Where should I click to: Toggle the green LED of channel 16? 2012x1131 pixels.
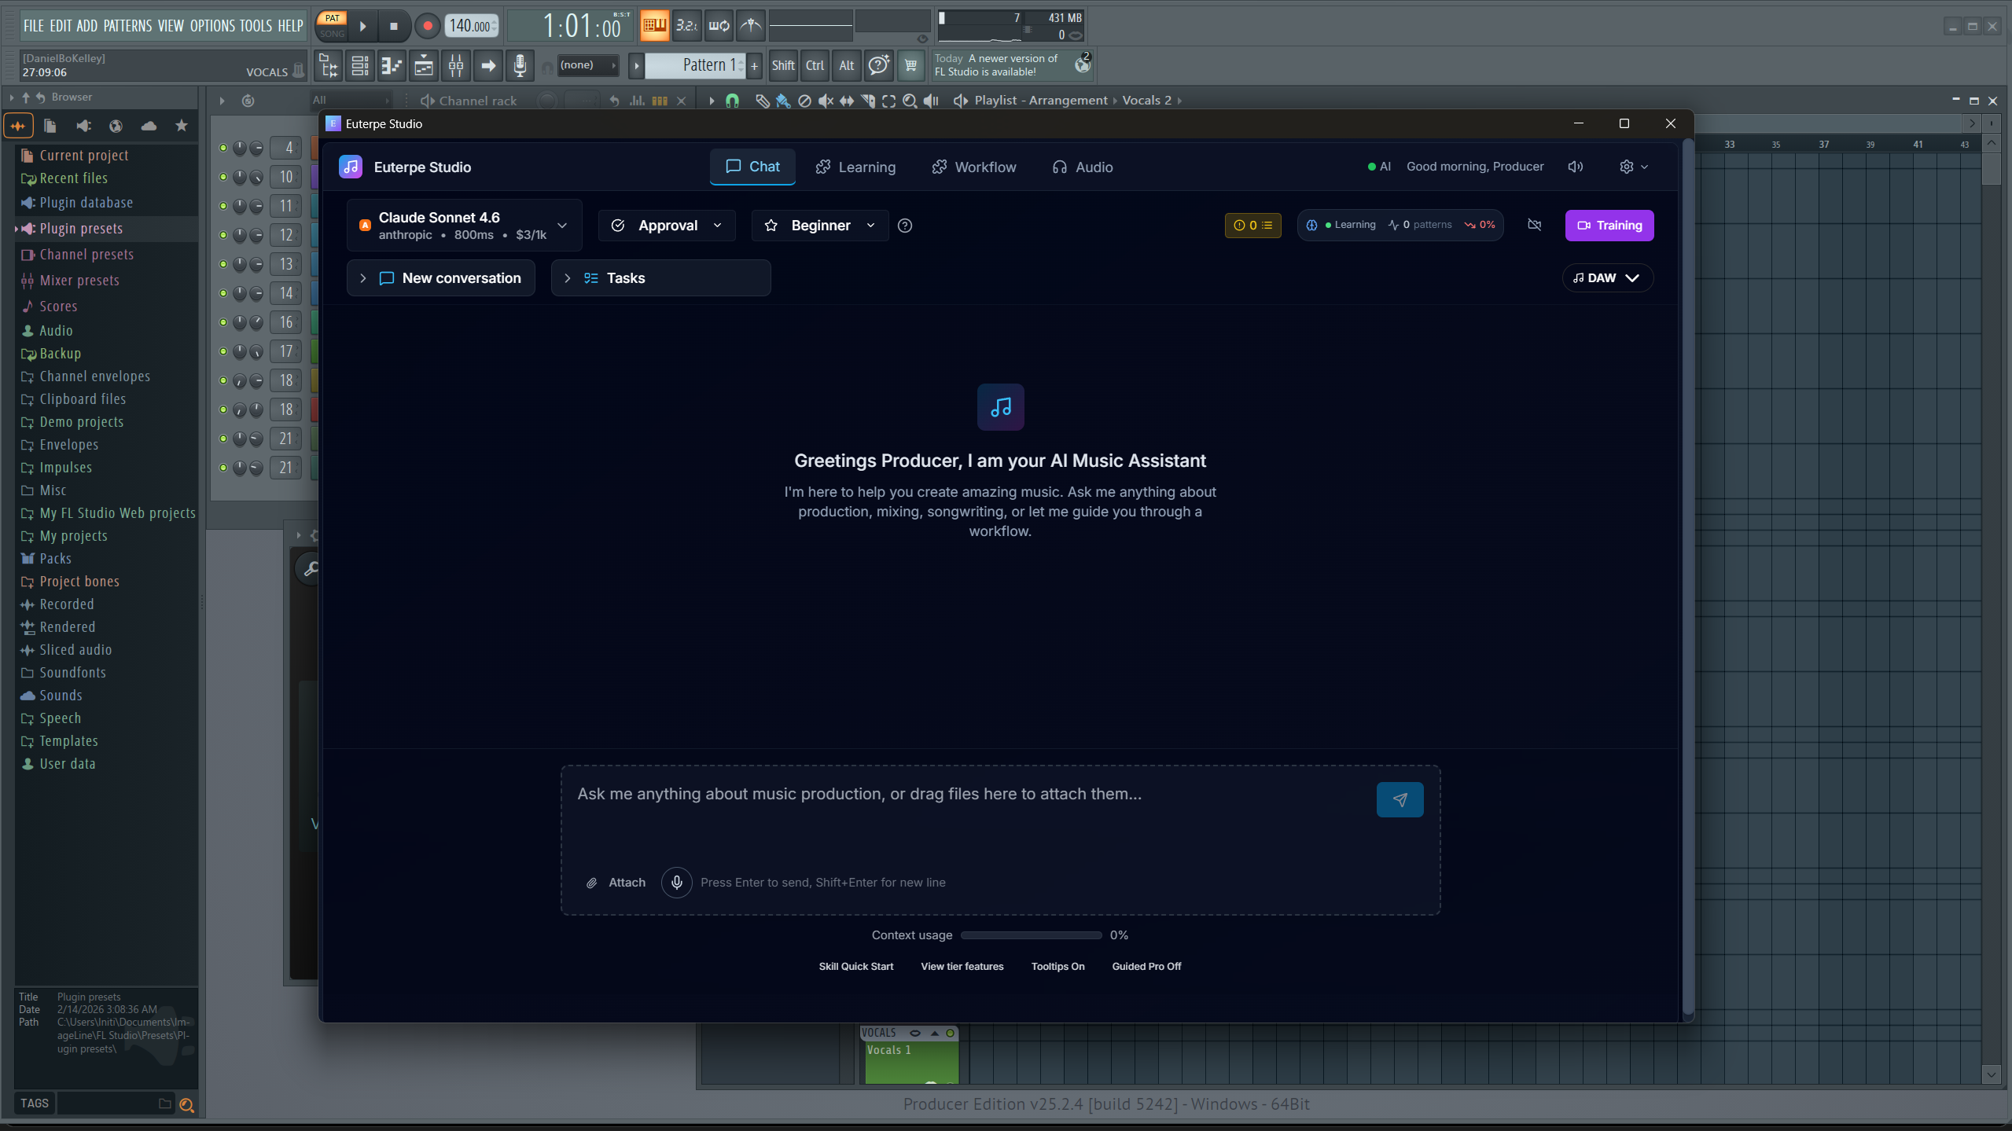pyautogui.click(x=223, y=322)
